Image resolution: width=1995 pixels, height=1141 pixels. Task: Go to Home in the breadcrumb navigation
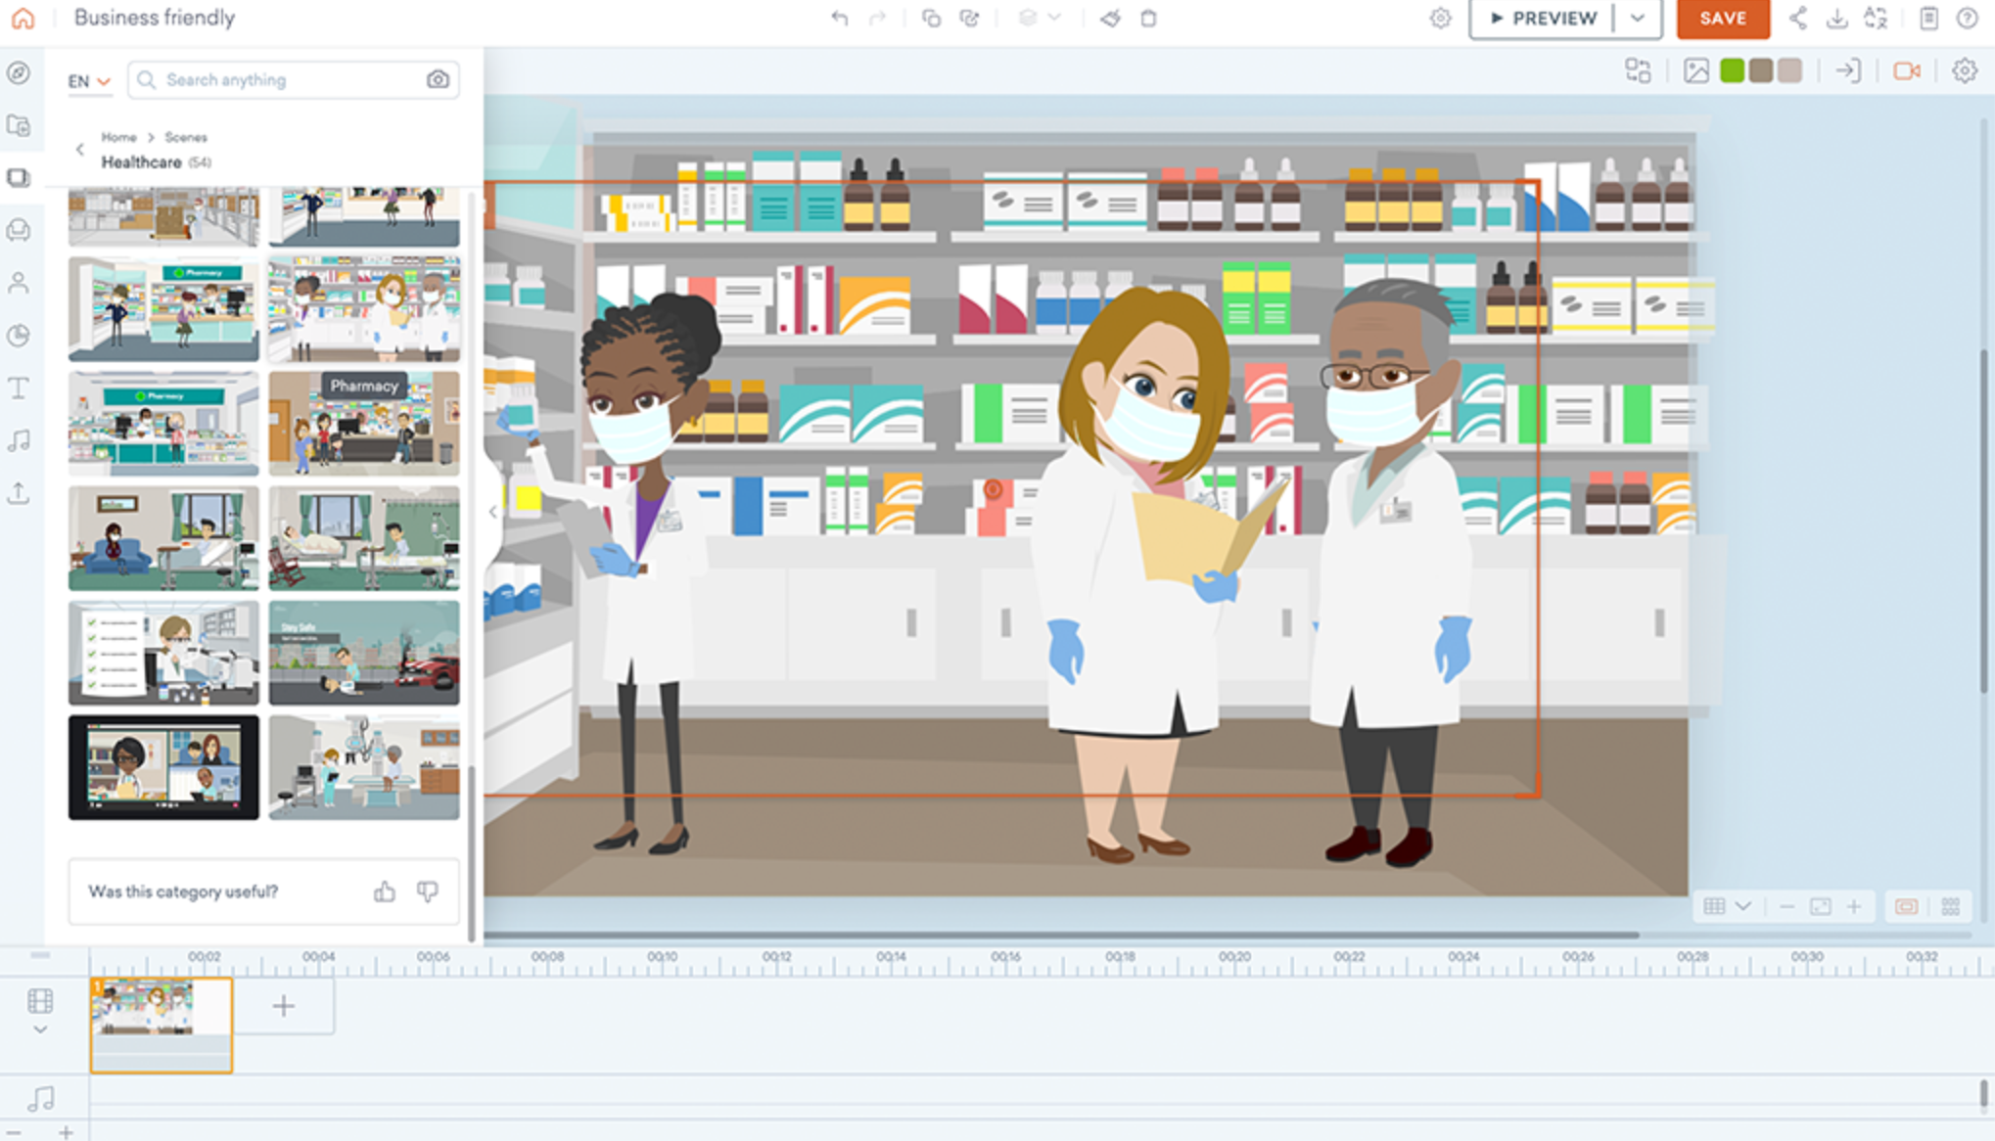(x=118, y=137)
